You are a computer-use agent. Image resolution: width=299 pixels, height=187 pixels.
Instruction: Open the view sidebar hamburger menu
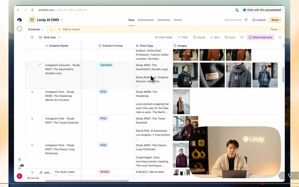[x=32, y=37]
